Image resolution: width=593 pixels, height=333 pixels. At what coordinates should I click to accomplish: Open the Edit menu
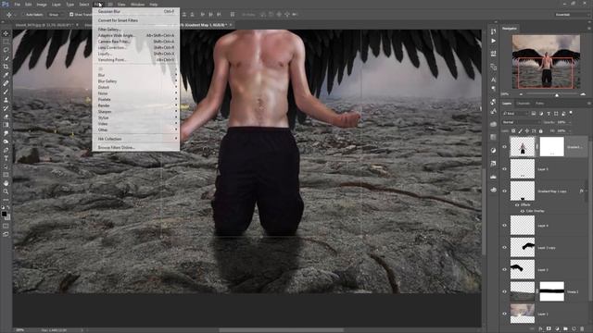[29, 4]
